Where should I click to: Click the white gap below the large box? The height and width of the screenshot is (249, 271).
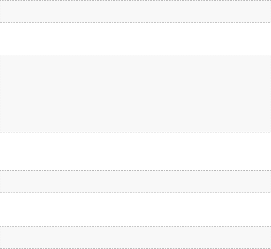point(135,151)
